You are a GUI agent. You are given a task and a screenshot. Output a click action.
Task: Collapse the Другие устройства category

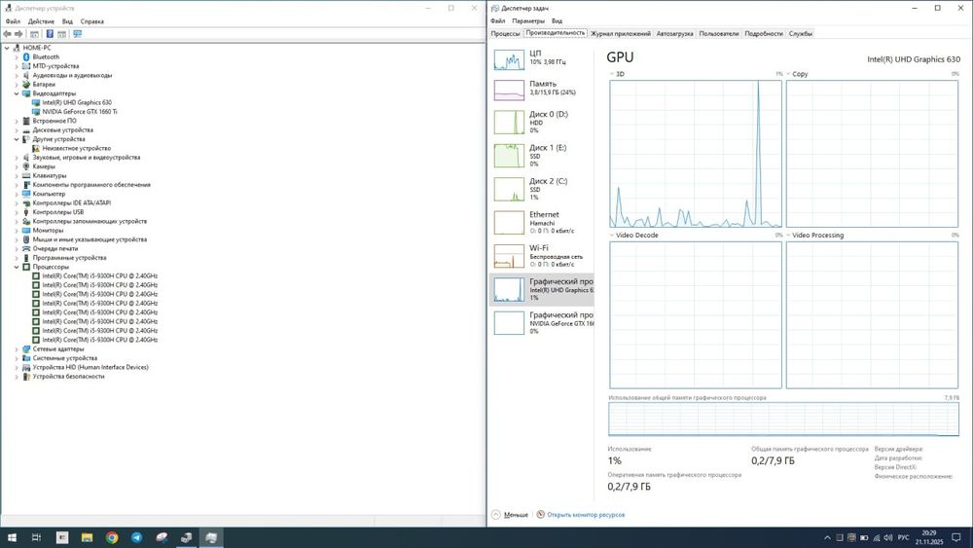[17, 139]
